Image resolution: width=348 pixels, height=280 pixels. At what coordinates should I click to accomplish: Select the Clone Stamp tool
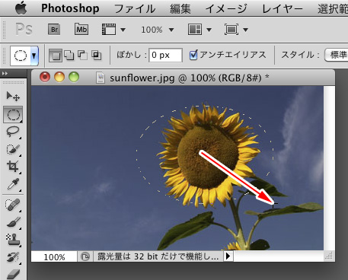tap(13, 240)
